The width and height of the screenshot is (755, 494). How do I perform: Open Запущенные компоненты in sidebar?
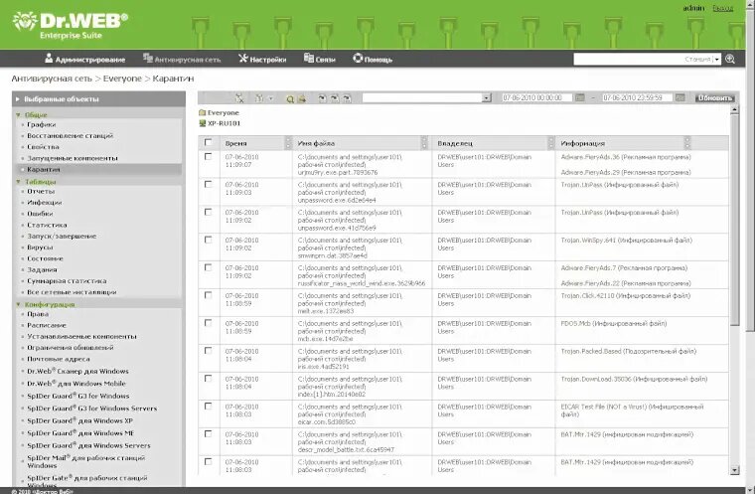point(73,158)
